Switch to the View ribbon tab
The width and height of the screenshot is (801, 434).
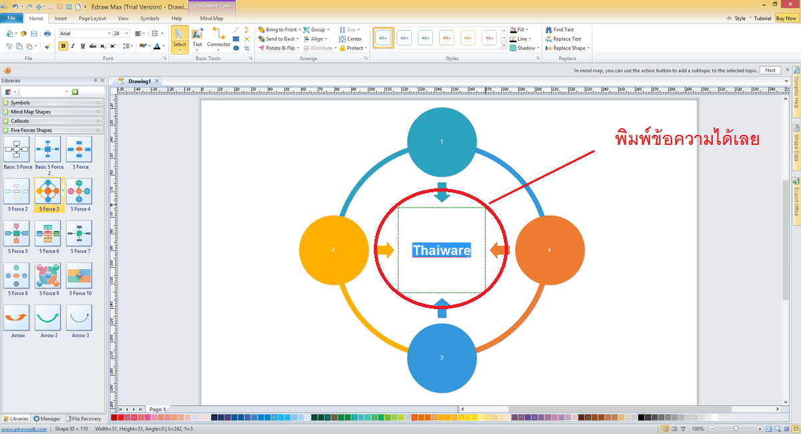(x=123, y=19)
